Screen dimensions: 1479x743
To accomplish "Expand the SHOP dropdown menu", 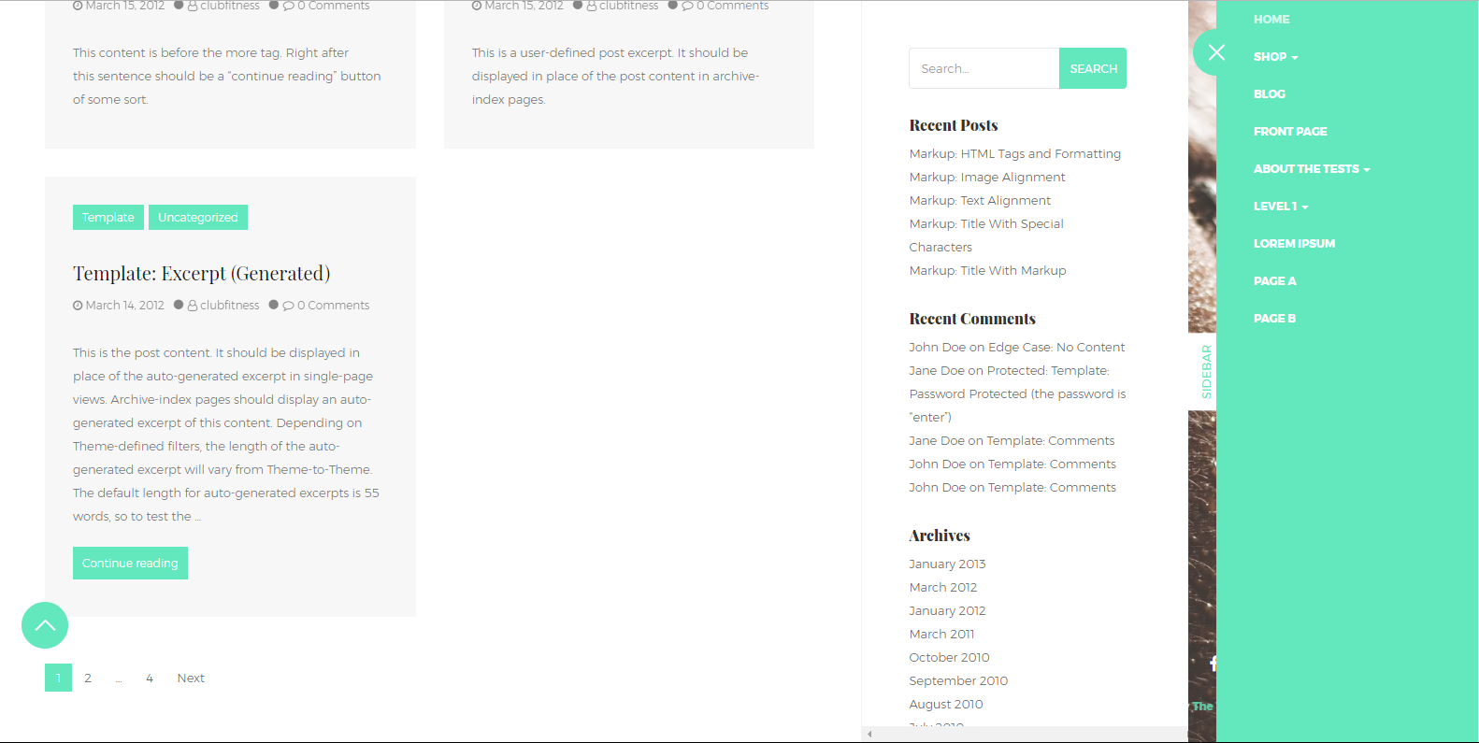I will click(1275, 57).
